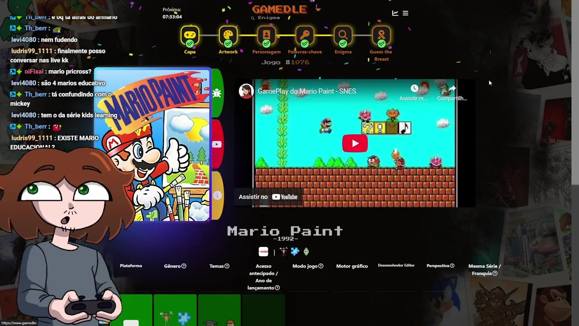Click the yellow info side tab
Viewport: 579px width, 326px height.
tap(217, 195)
